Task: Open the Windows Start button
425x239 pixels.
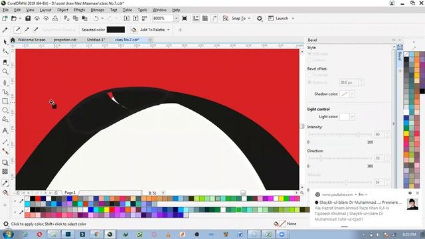Action: (8, 234)
